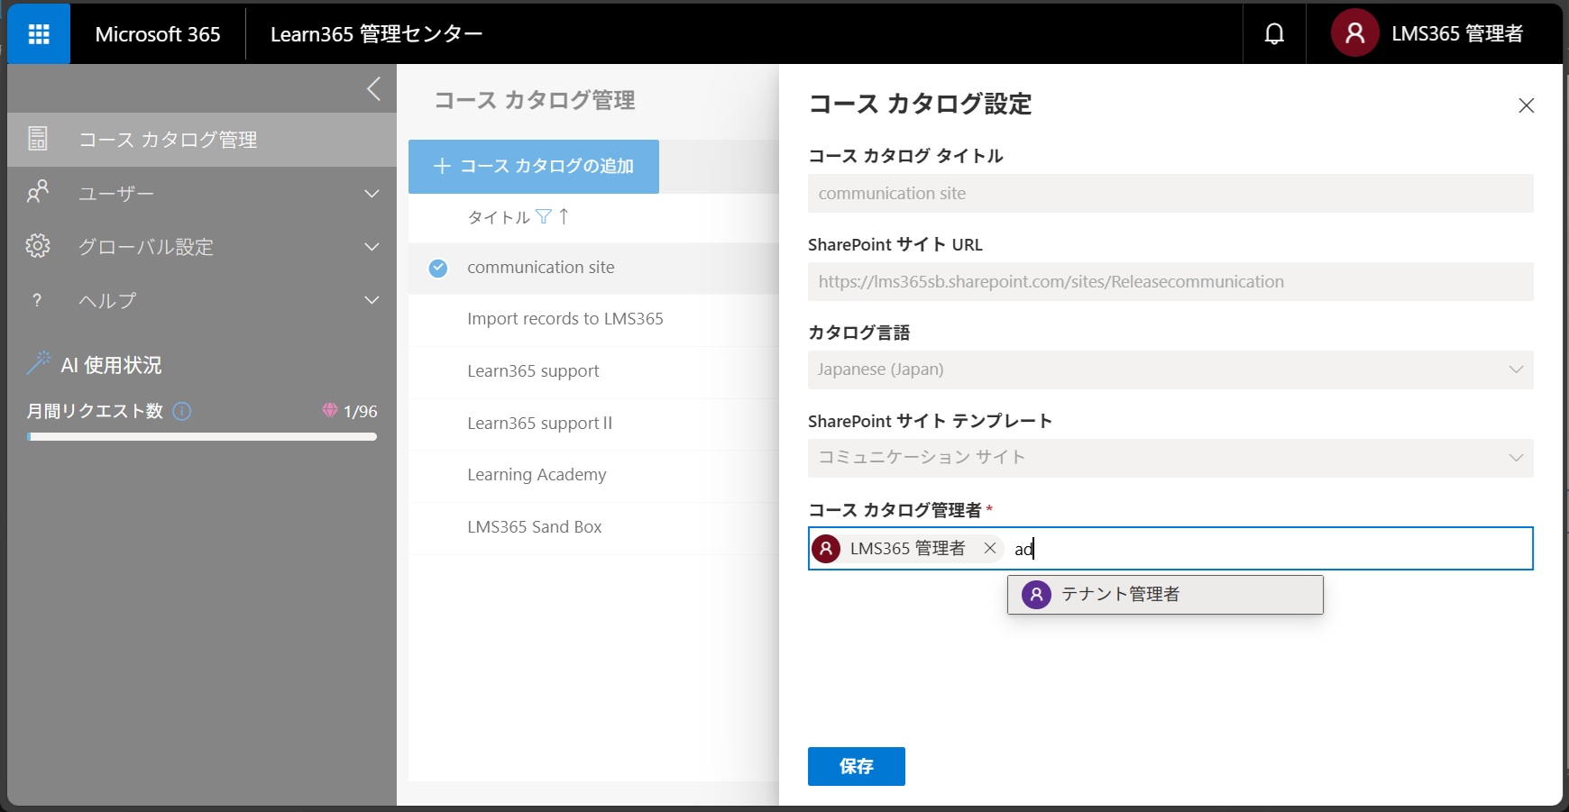Click the course catalog management document icon
The width and height of the screenshot is (1569, 812).
[38, 139]
